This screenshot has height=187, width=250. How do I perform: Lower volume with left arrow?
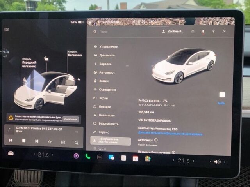click(211, 161)
